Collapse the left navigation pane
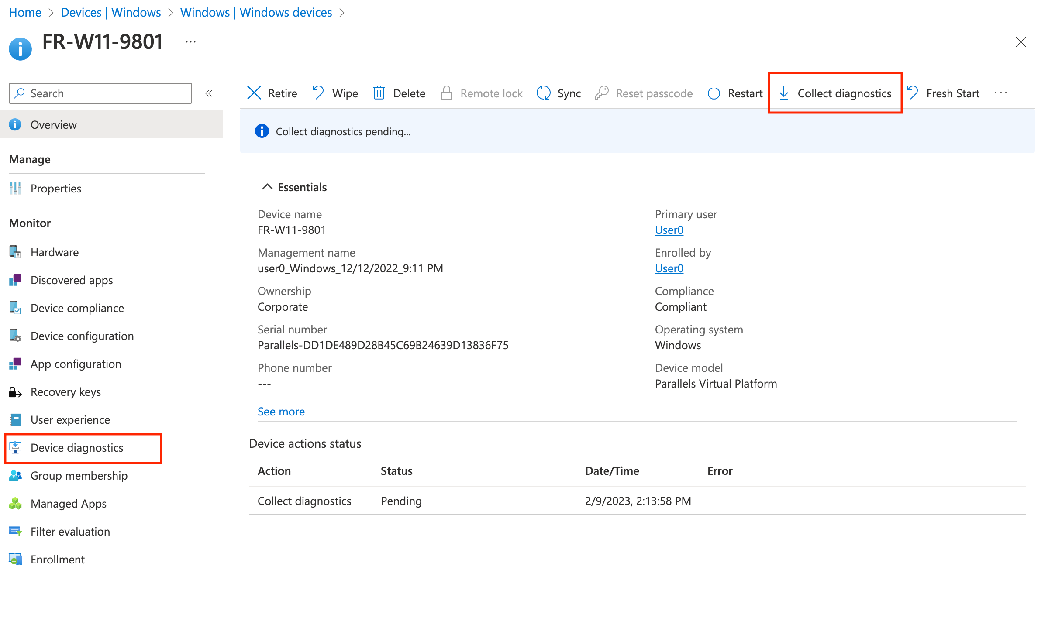The height and width of the screenshot is (618, 1048). click(x=209, y=93)
